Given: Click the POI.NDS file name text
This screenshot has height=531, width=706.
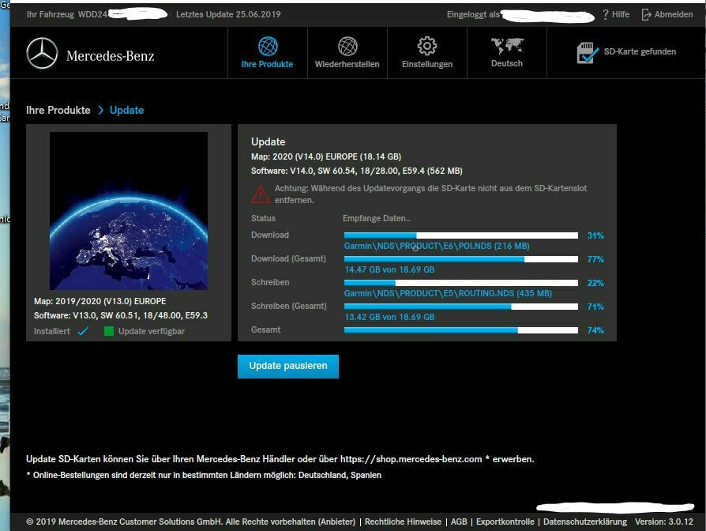Looking at the screenshot, I should pos(437,246).
